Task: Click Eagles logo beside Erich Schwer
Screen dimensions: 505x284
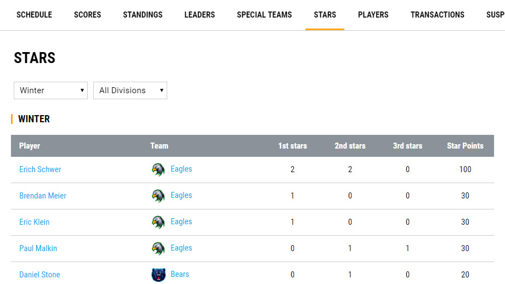Action: (158, 169)
